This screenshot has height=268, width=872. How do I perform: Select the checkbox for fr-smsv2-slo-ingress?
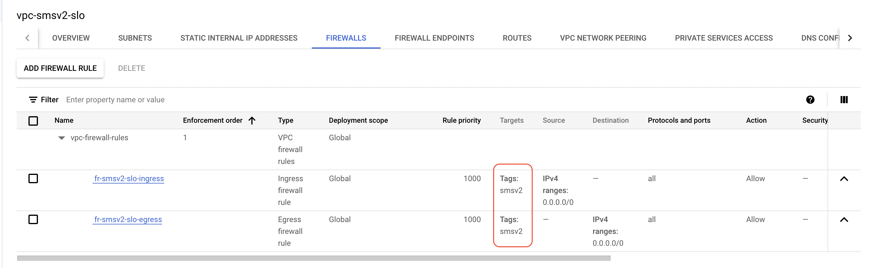pyautogui.click(x=33, y=178)
